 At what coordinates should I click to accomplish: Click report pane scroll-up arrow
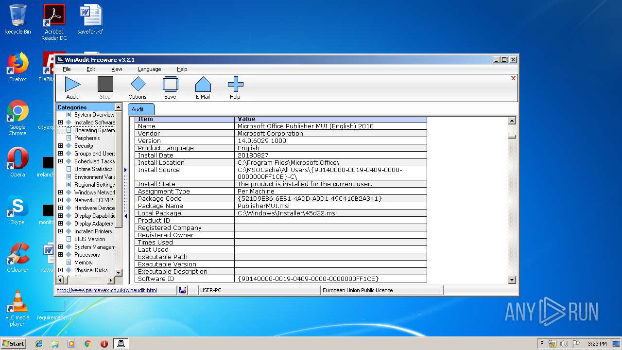pyautogui.click(x=512, y=120)
